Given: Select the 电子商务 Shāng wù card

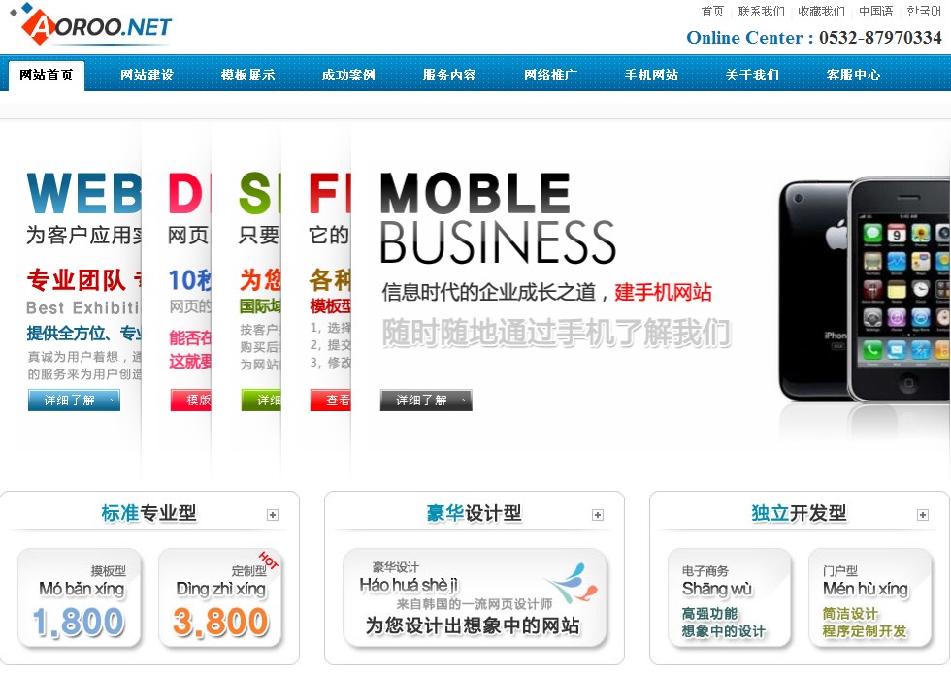Looking at the screenshot, I should (730, 598).
